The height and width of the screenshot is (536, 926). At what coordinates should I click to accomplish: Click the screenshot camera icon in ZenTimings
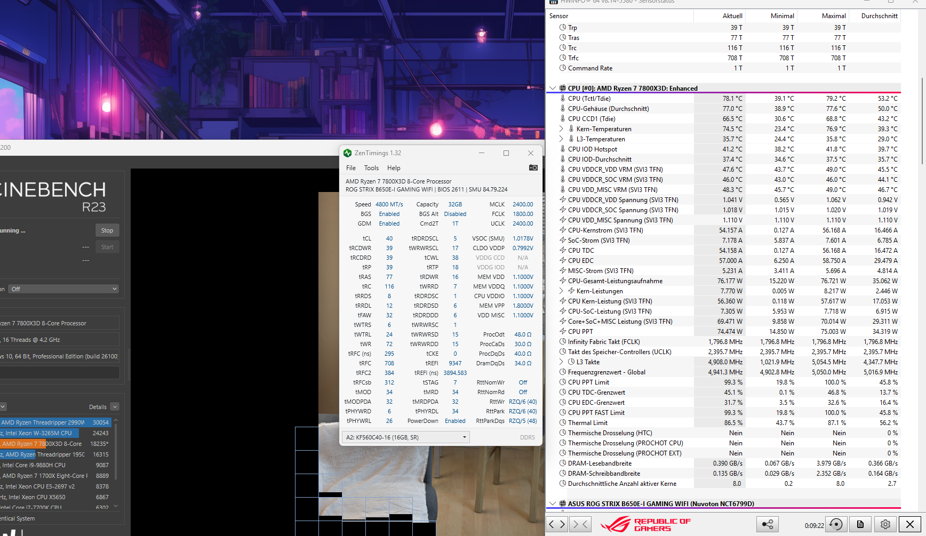click(533, 167)
